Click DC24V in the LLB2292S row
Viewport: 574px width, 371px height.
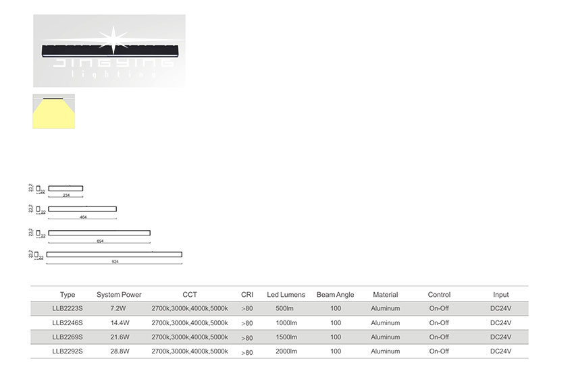(x=501, y=351)
